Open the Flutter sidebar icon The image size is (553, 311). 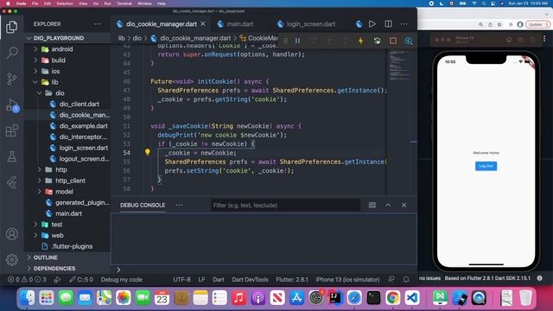tap(11, 182)
